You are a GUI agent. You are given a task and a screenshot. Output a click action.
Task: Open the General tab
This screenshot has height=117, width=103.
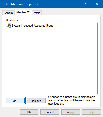[8, 13]
